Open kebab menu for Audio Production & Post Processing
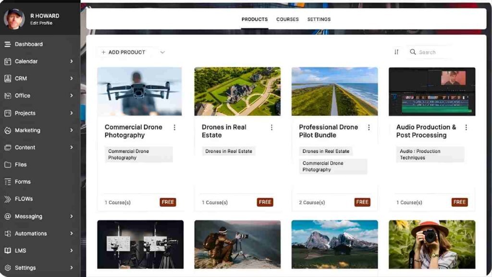Screen dimensions: 492x277 point(466,127)
